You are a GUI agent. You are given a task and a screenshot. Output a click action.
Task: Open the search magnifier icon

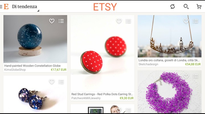tap(186, 7)
